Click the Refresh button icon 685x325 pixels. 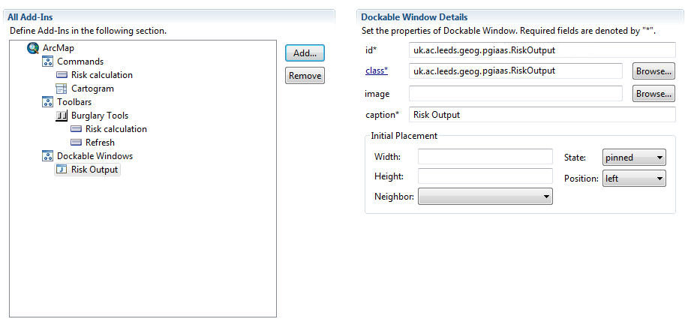tap(76, 143)
